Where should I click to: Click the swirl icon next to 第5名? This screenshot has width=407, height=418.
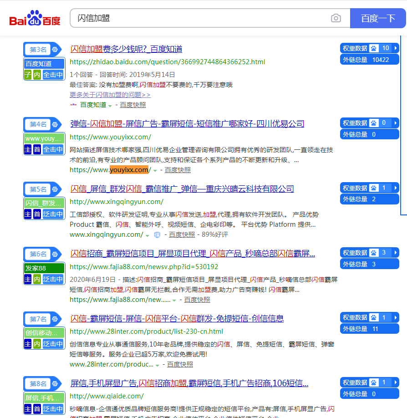[55, 189]
